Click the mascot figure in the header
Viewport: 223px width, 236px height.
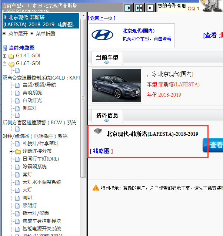(x=211, y=6)
